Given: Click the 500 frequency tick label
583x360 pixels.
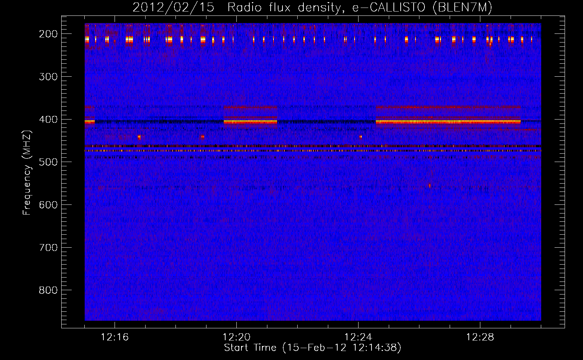Looking at the screenshot, I should pos(48,162).
